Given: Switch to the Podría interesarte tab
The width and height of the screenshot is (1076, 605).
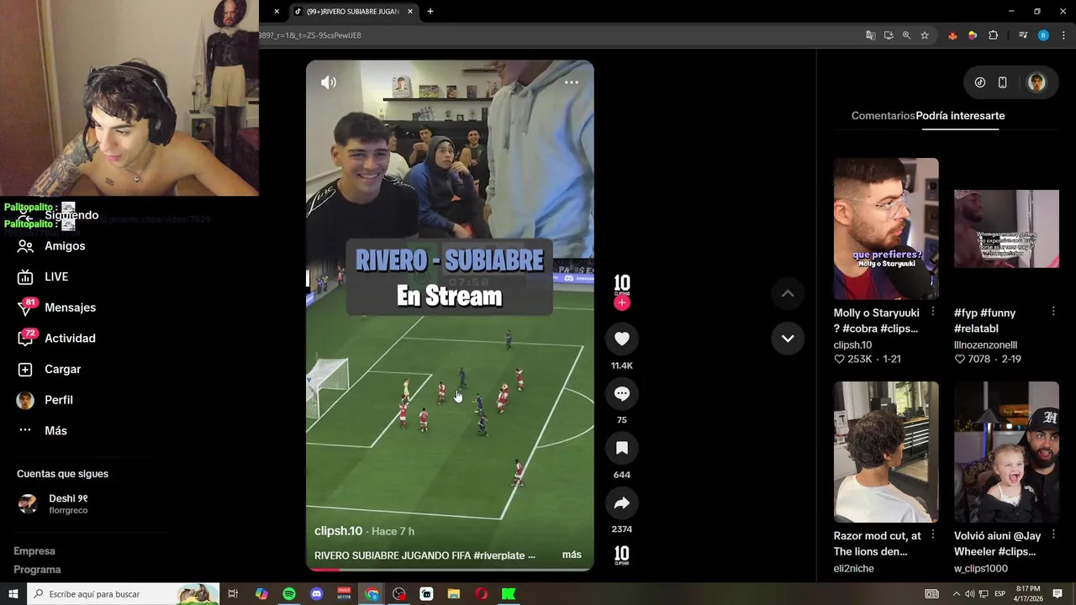Looking at the screenshot, I should click(x=960, y=116).
